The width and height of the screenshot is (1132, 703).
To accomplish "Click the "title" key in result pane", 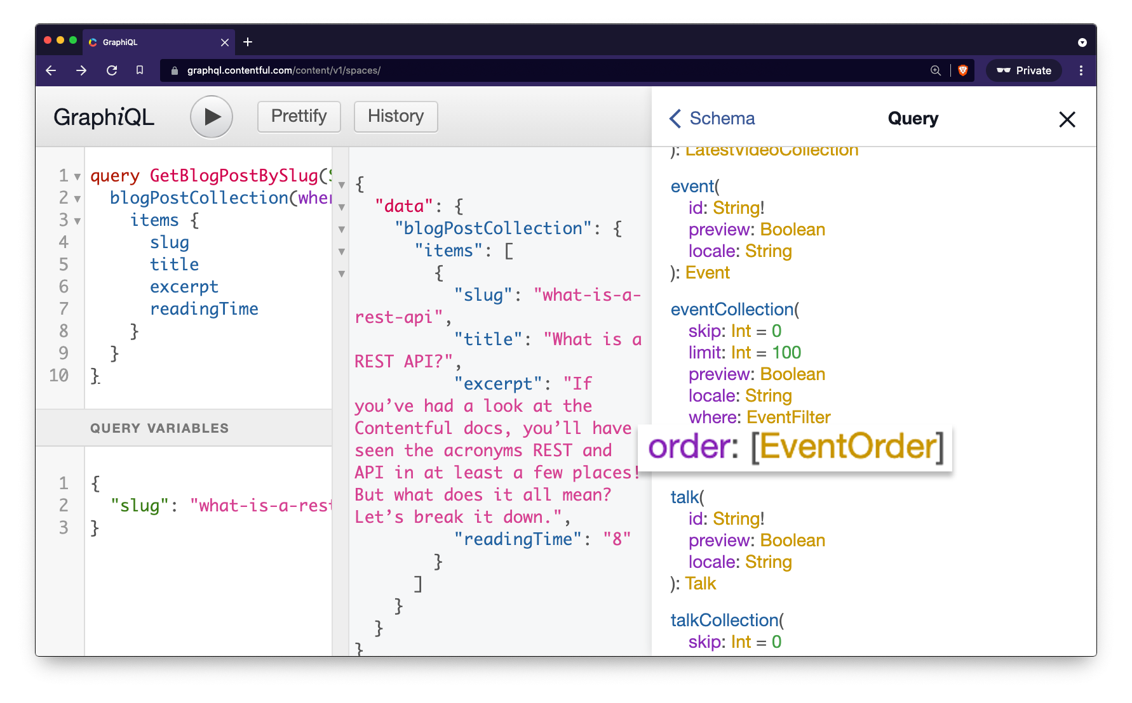I will coord(487,339).
